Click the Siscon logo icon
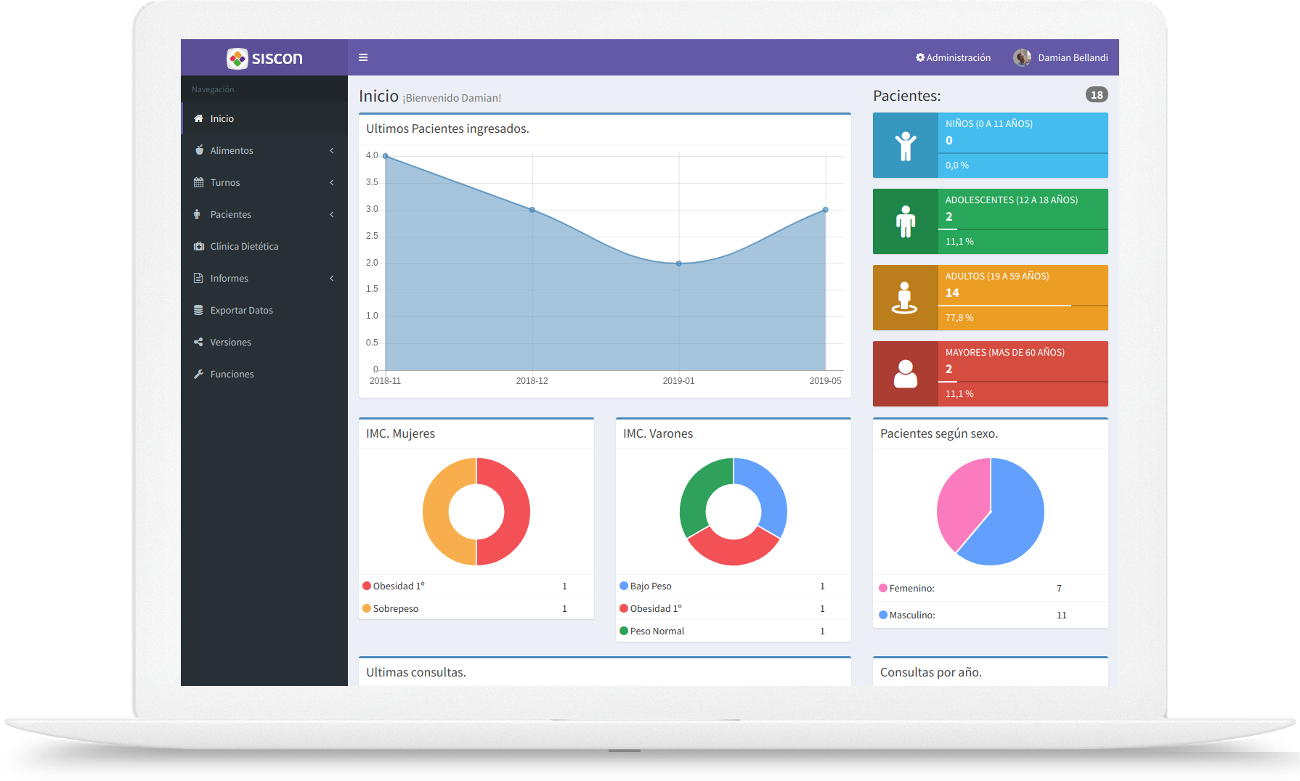The width and height of the screenshot is (1300, 781). coord(237,58)
